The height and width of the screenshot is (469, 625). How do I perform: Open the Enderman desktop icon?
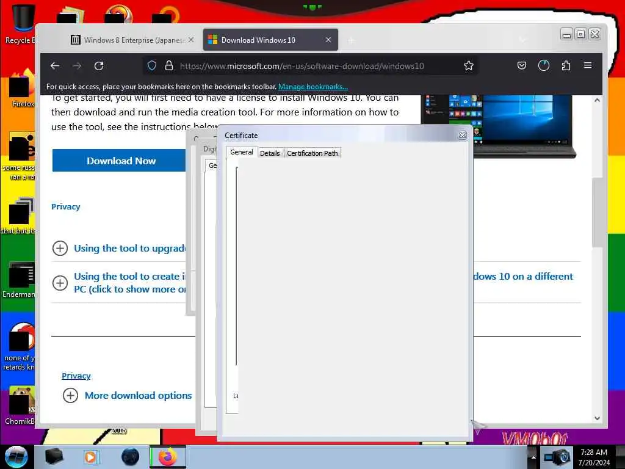coord(19,280)
